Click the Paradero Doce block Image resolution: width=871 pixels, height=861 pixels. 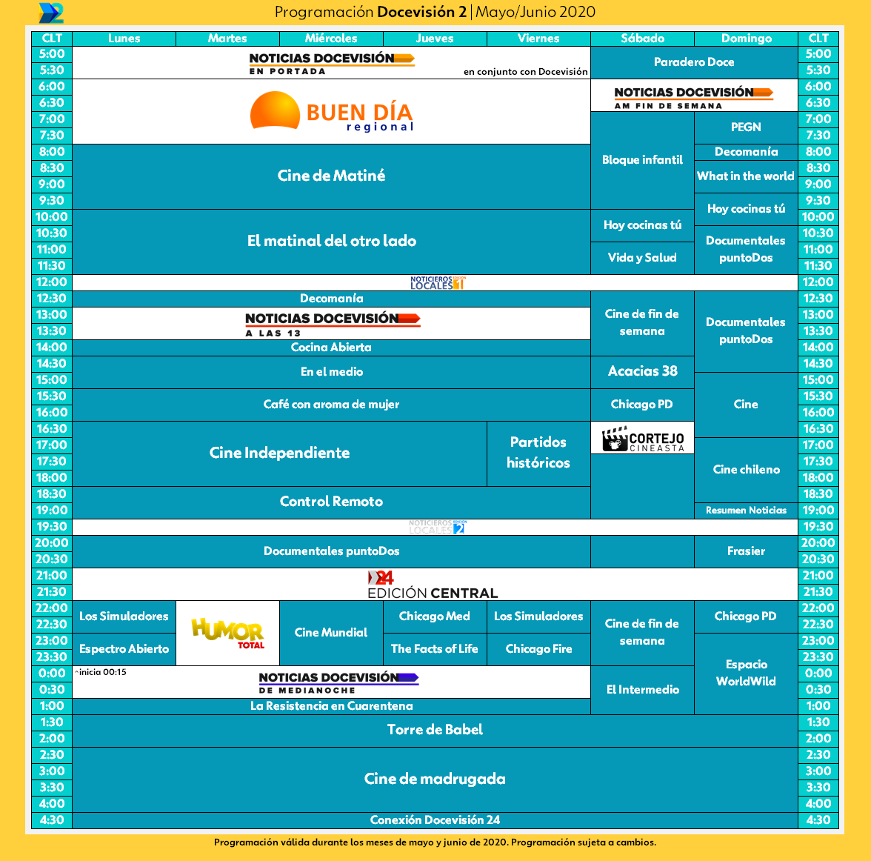[x=695, y=62]
